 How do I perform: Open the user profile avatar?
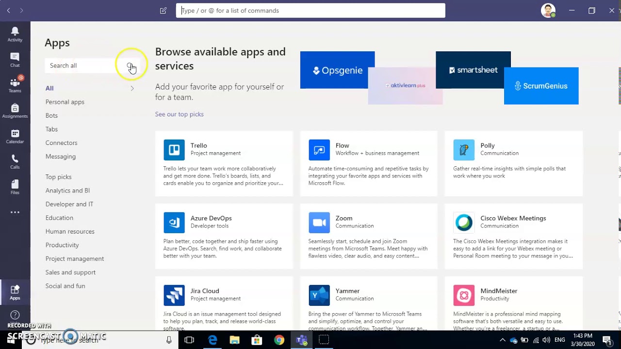[x=548, y=10]
